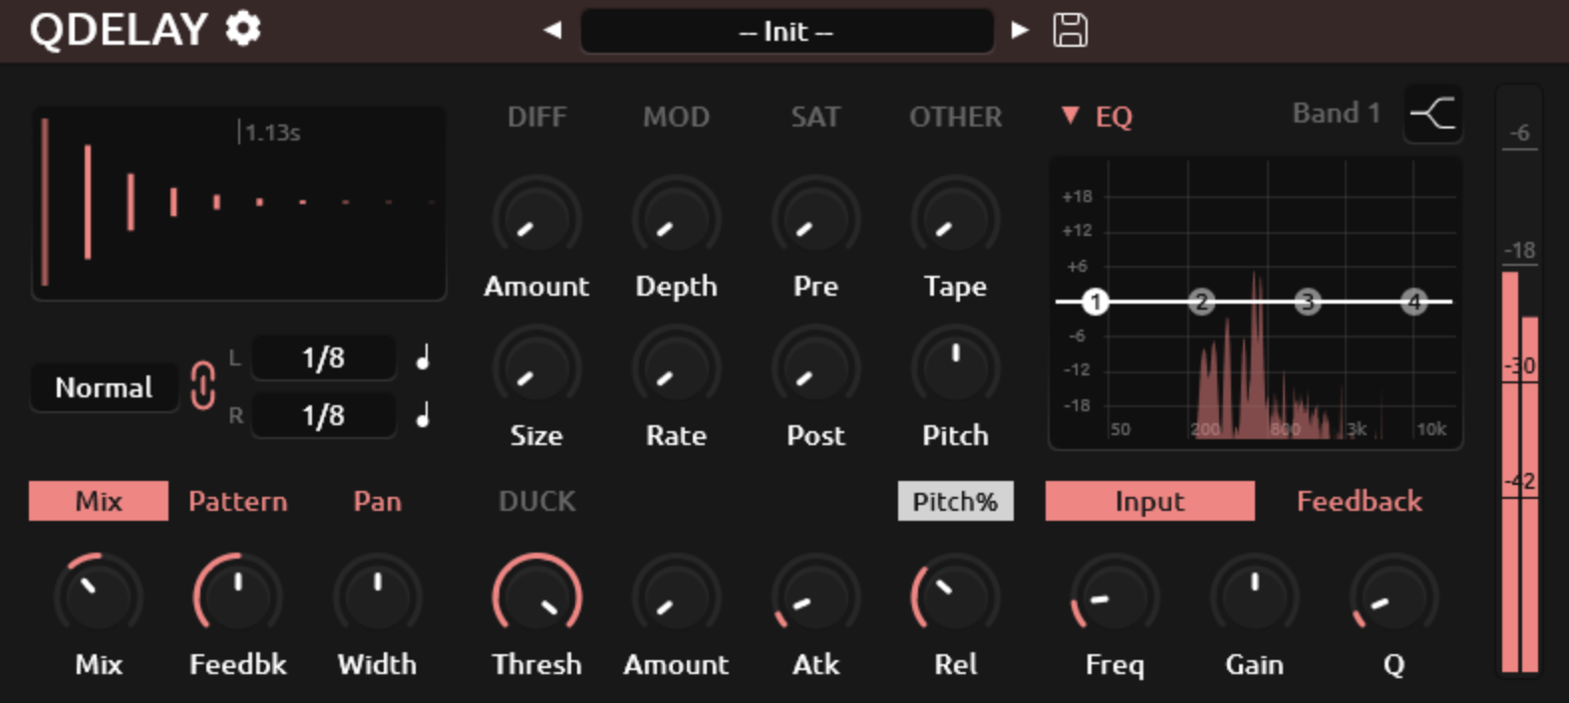The width and height of the screenshot is (1569, 703).
Task: Click the left delay time 1/8 field
Action: (323, 357)
